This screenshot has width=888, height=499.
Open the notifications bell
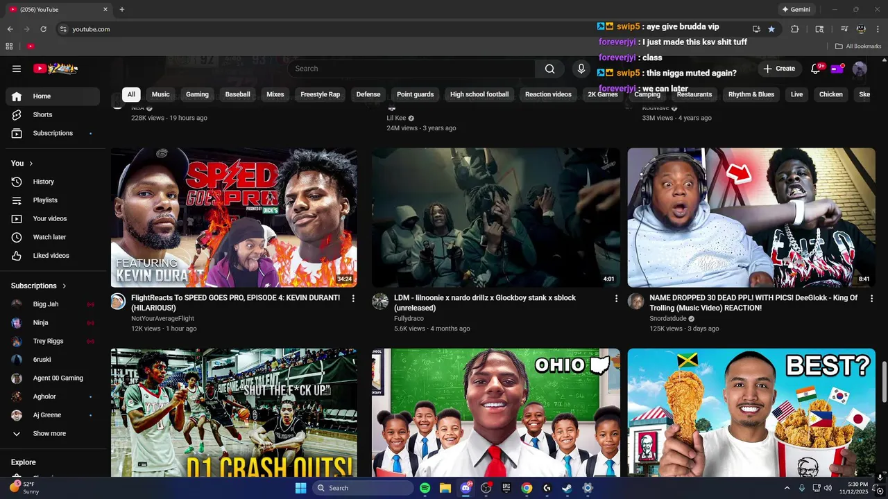tap(816, 69)
